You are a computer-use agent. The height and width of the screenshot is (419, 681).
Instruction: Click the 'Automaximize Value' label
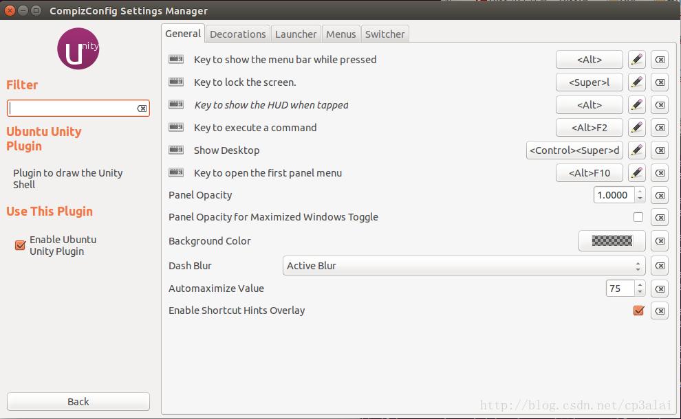tap(216, 288)
